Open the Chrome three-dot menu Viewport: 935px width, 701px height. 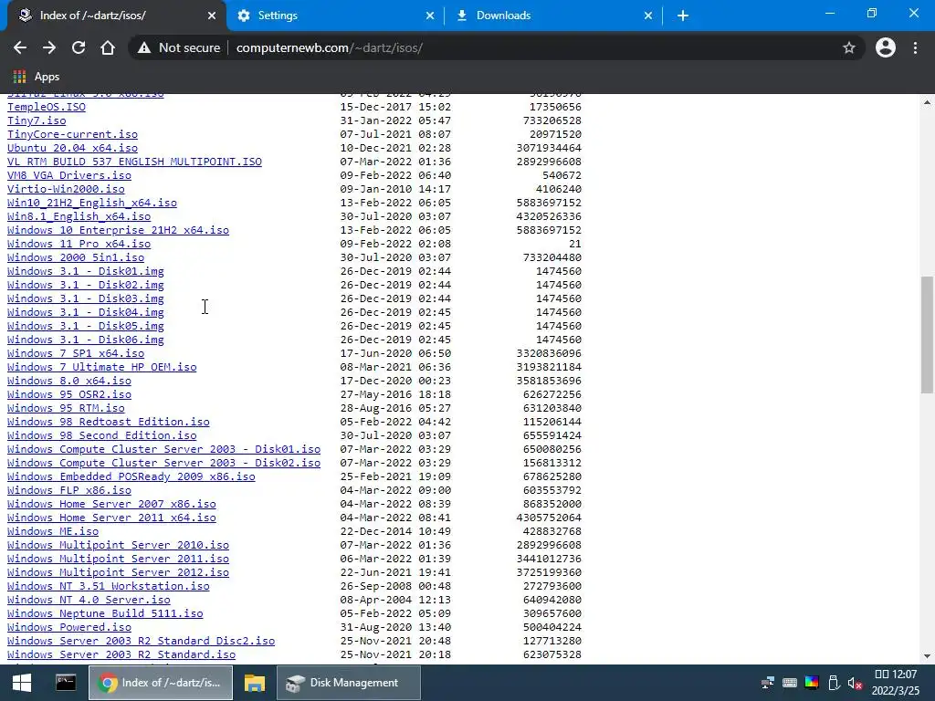point(915,47)
